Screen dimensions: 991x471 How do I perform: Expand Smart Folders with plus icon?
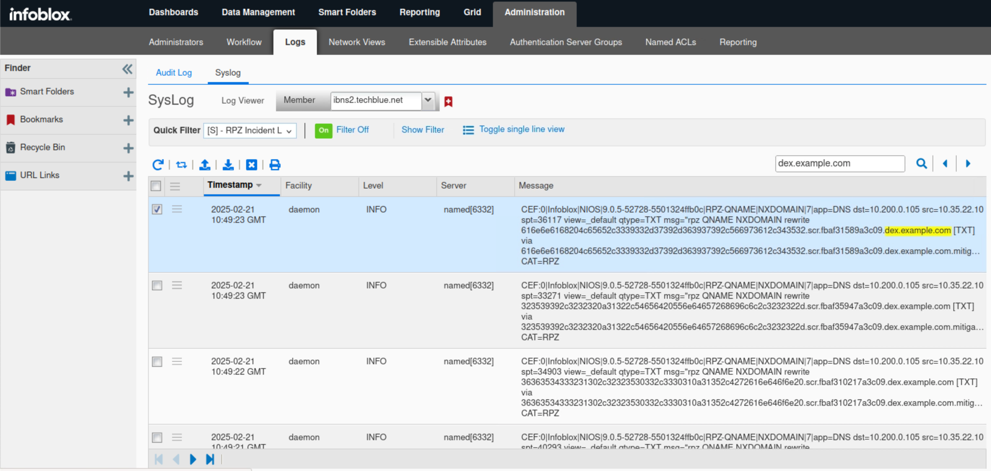point(128,92)
